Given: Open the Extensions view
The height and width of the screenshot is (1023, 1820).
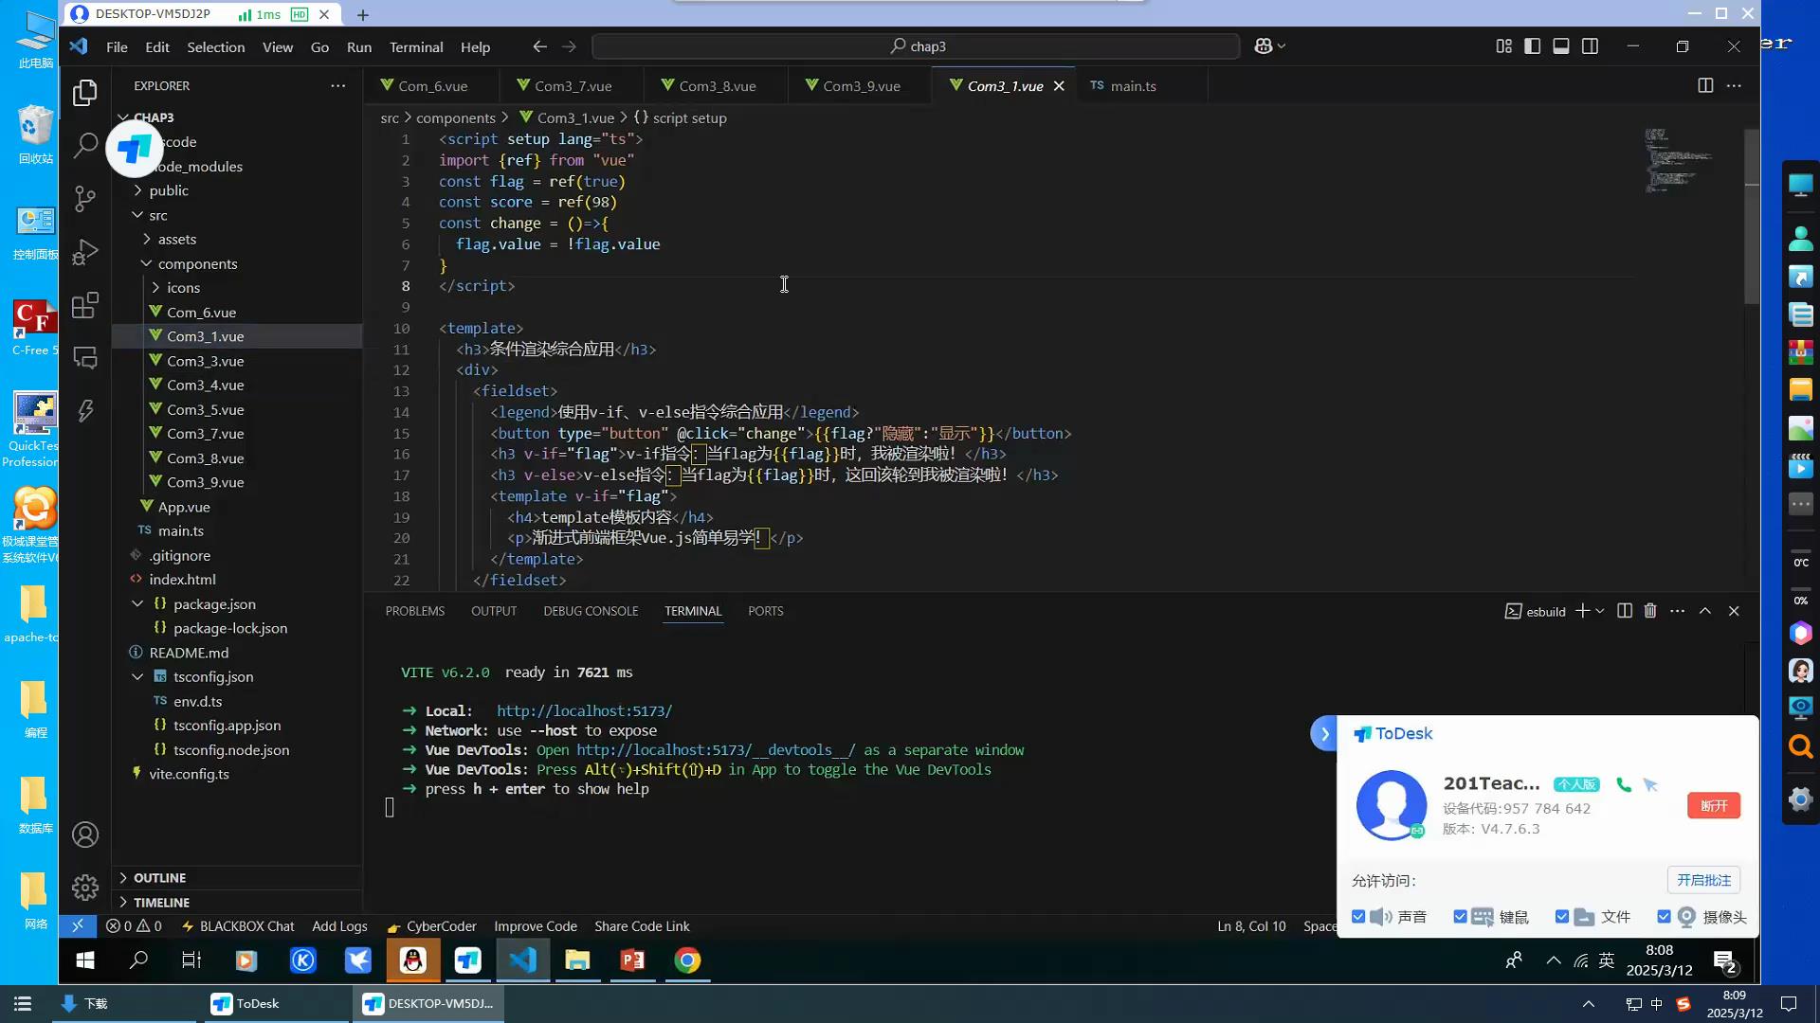Looking at the screenshot, I should click(85, 305).
